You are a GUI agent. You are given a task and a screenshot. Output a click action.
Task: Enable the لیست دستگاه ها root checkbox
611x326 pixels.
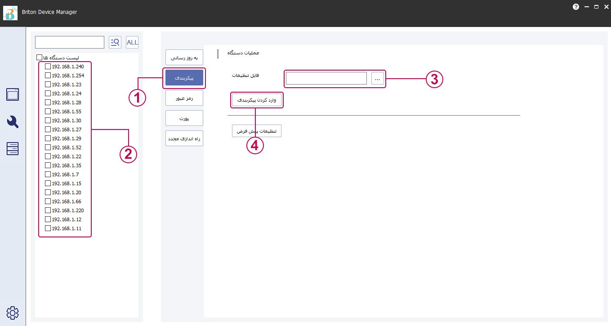[x=39, y=58]
